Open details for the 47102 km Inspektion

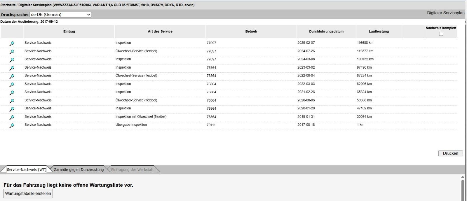coord(12,109)
